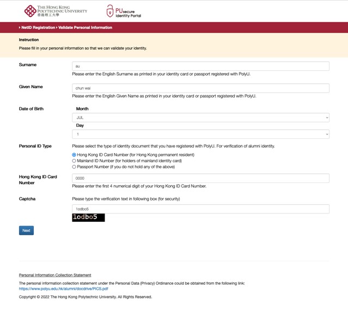Expand the Day dropdown showing 1
Screen dimensions: 348x311
(x=200, y=134)
